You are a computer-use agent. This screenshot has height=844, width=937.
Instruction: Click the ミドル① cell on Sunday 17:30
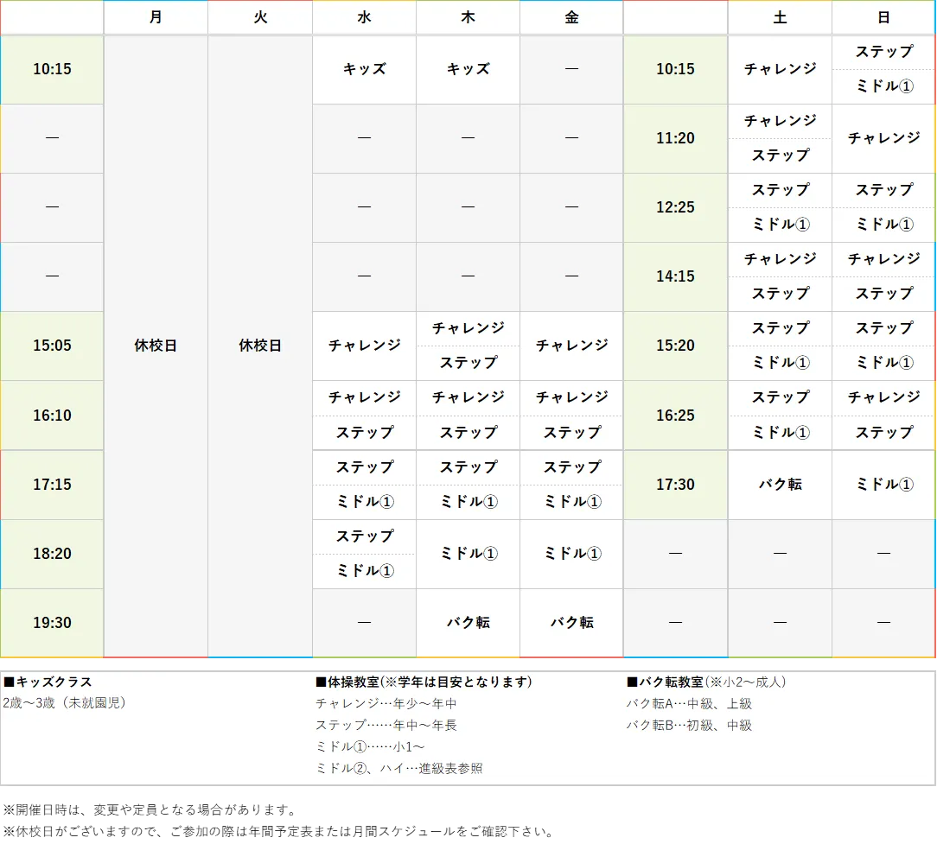(883, 485)
